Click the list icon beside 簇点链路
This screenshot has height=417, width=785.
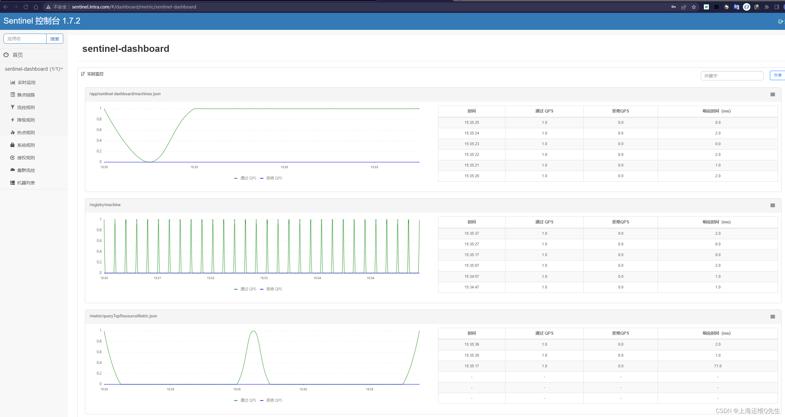(x=13, y=95)
